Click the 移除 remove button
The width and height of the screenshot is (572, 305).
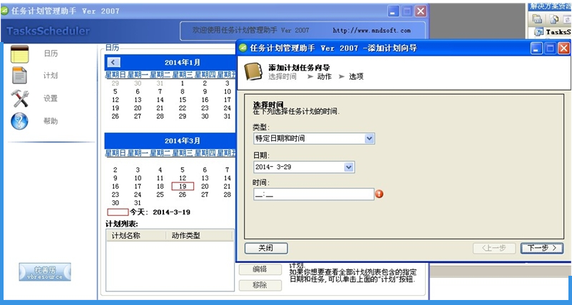pyautogui.click(x=260, y=285)
